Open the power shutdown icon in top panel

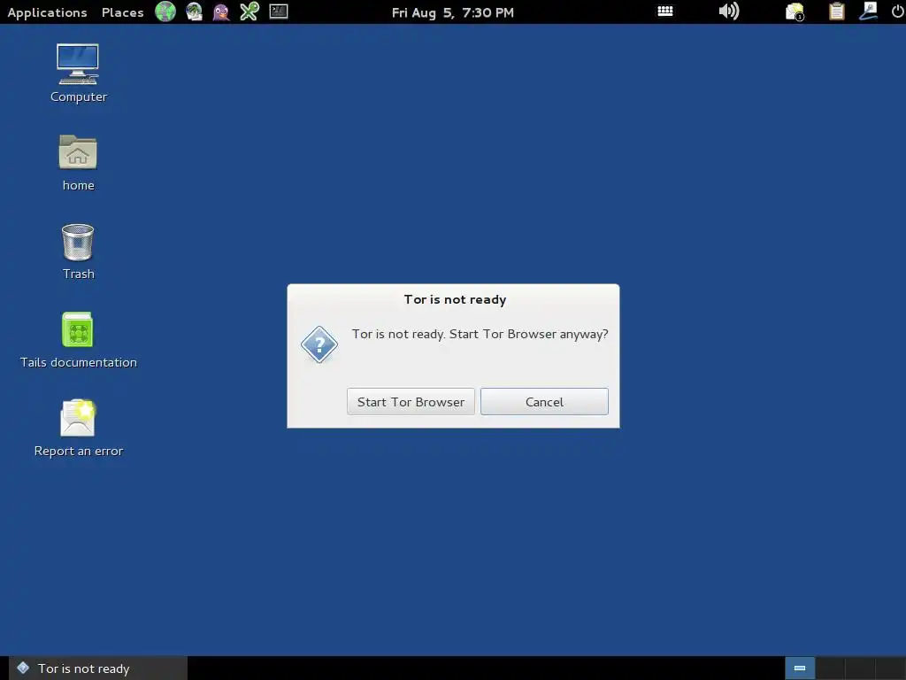[897, 12]
